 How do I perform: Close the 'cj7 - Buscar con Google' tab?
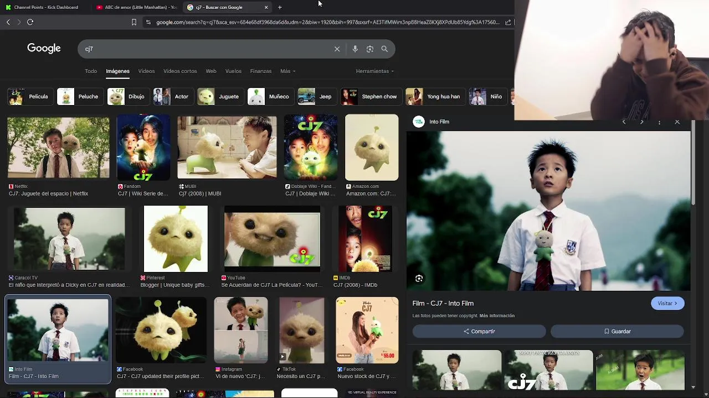[x=266, y=7]
